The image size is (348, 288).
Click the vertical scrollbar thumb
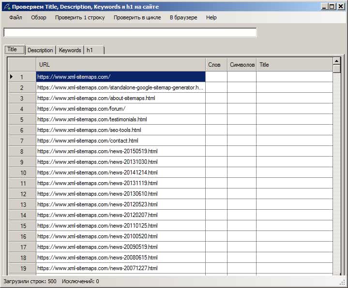point(337,68)
